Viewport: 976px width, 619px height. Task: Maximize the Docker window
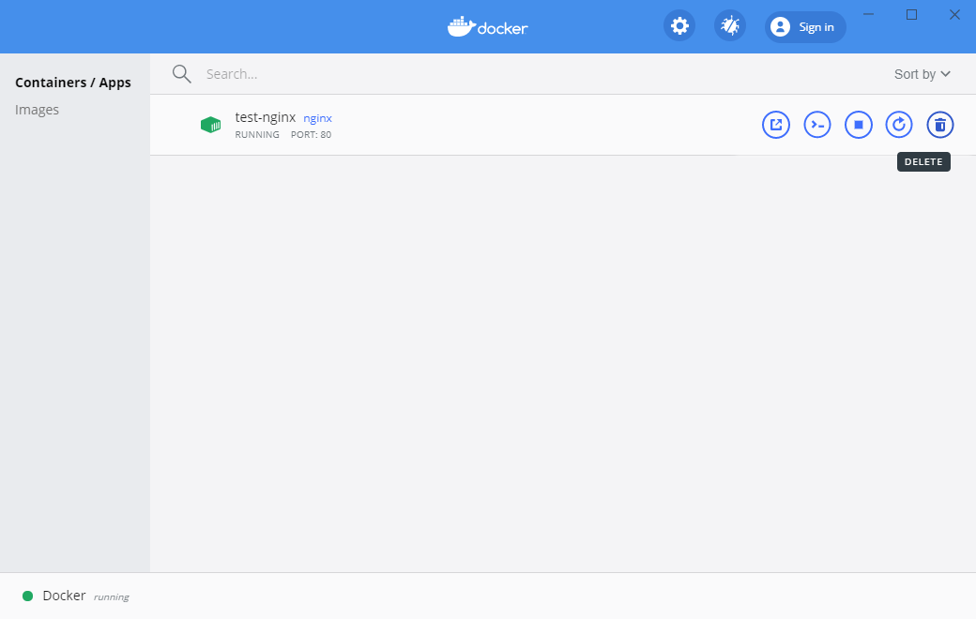[x=911, y=14]
